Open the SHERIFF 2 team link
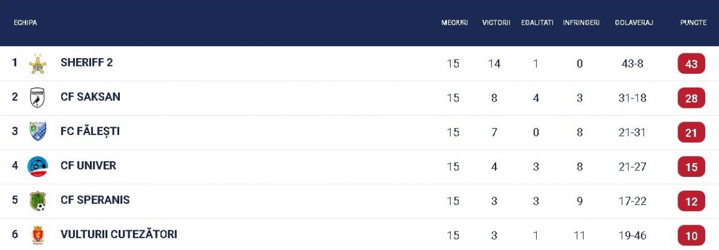This screenshot has height=250, width=719. coord(87,62)
